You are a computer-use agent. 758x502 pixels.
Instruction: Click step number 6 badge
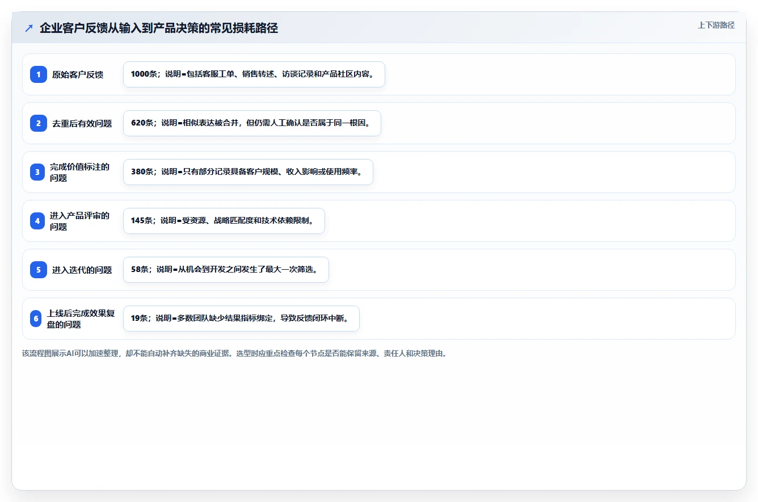pos(36,319)
